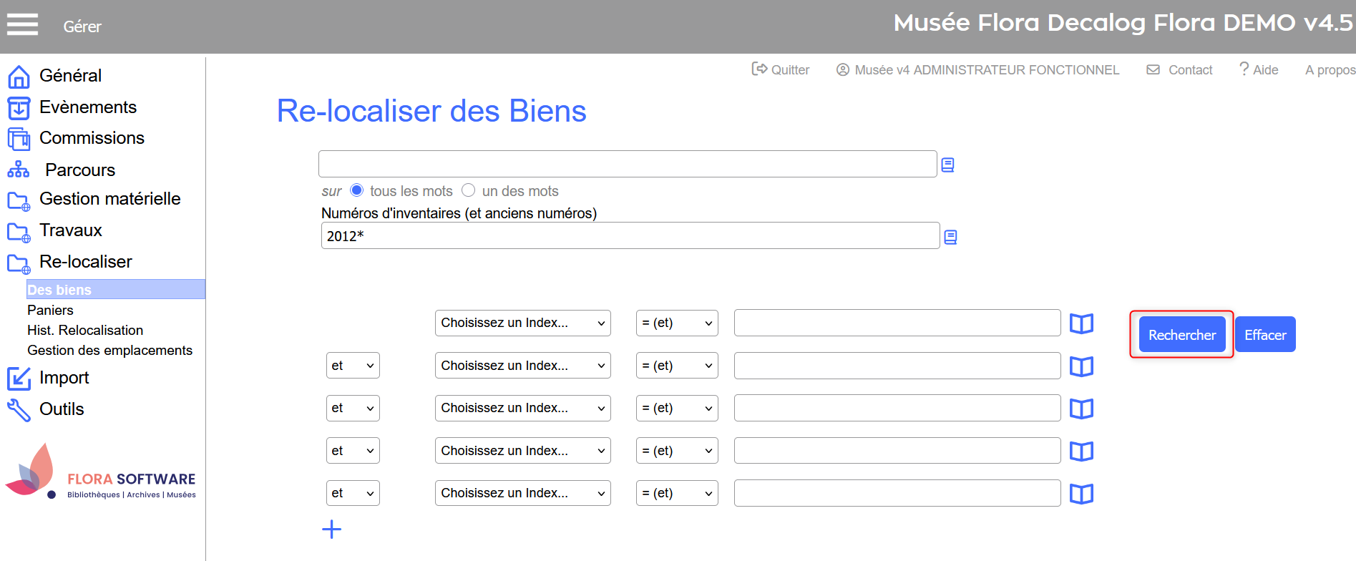The image size is (1356, 561).
Task: Click the Outils wrench icon
Action: (19, 410)
